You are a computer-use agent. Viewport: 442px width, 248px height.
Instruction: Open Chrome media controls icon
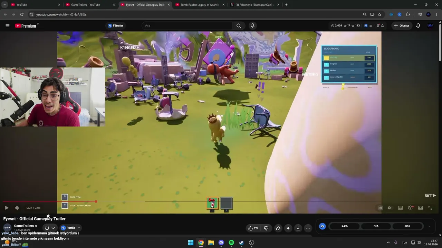420,14
